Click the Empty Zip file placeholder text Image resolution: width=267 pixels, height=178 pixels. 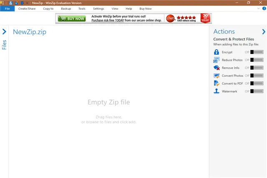point(108,102)
